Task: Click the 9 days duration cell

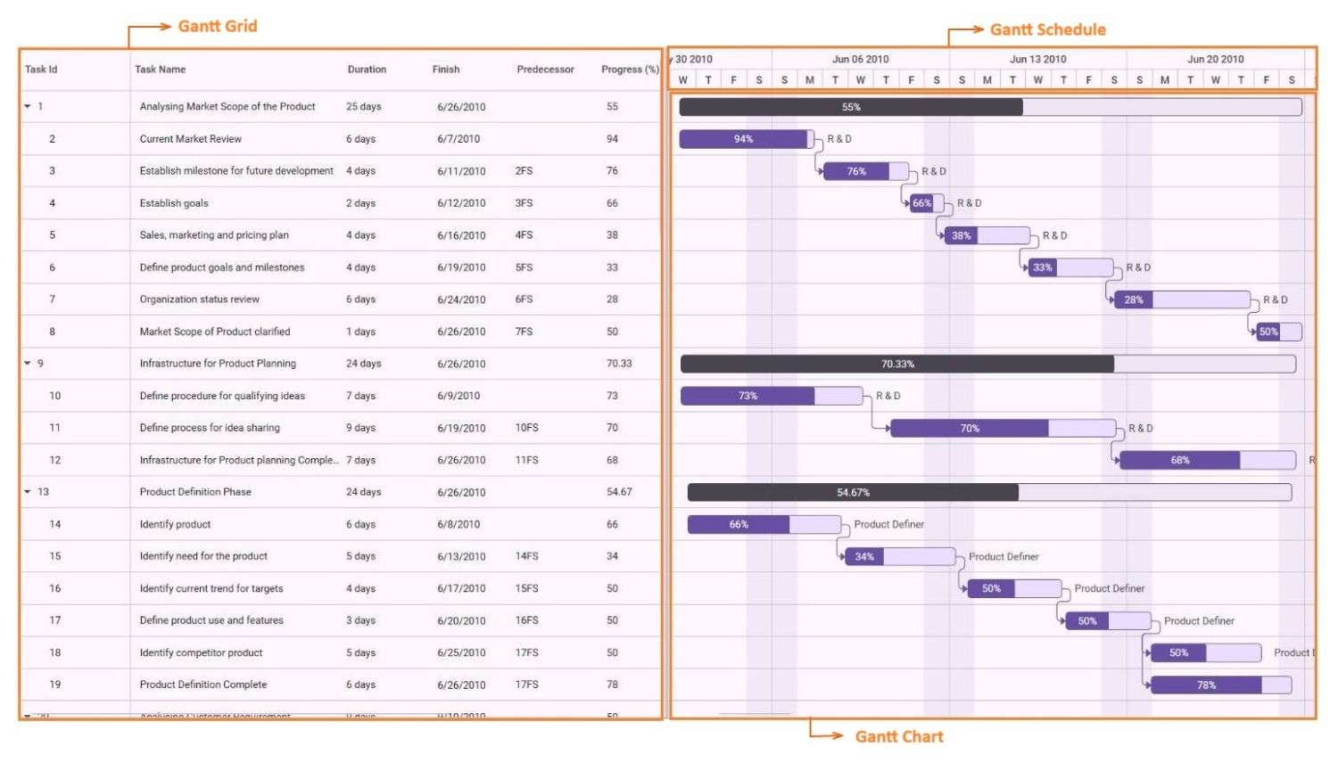Action: point(360,428)
